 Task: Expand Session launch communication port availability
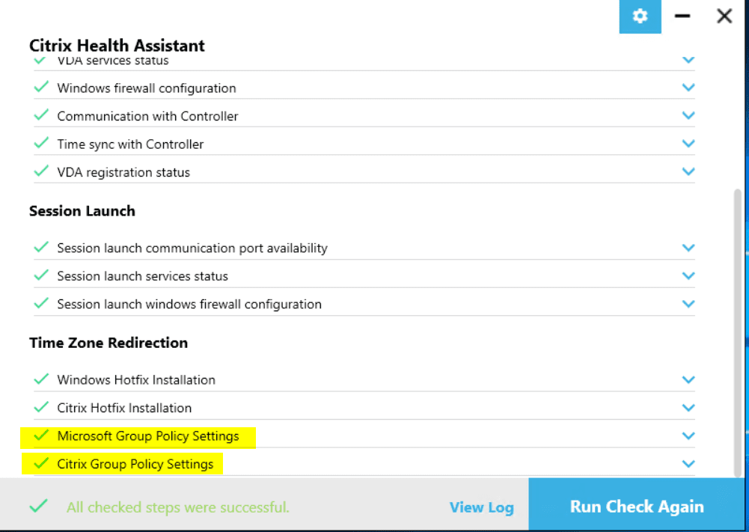pyautogui.click(x=688, y=248)
